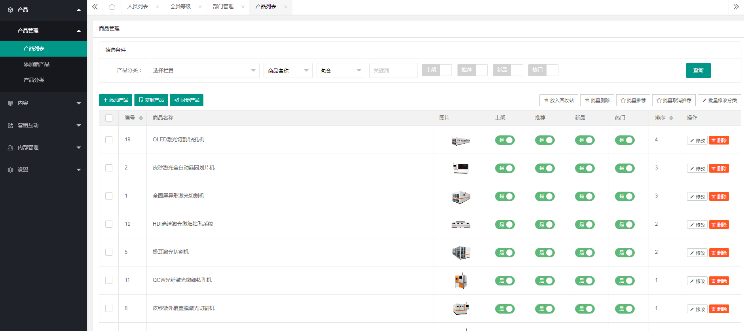
Task: Sort by 排序 column arrows
Action: tap(671, 118)
